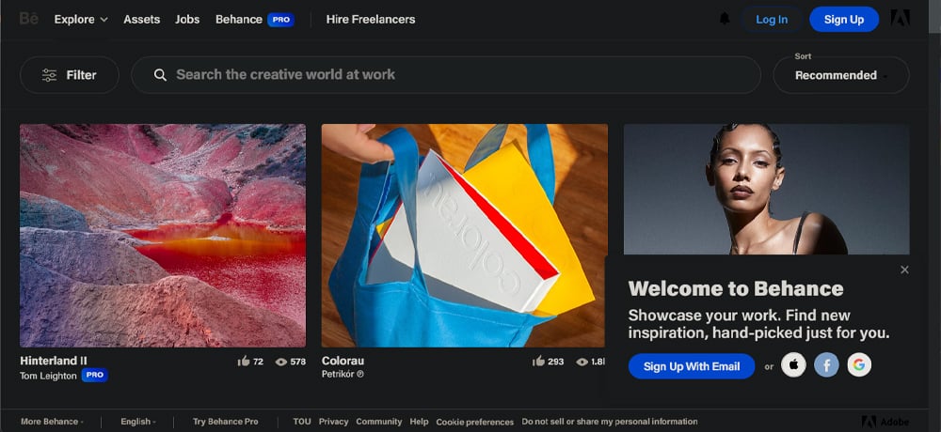The image size is (941, 432).
Task: Click the Behance logo in the header
Action: [x=28, y=19]
